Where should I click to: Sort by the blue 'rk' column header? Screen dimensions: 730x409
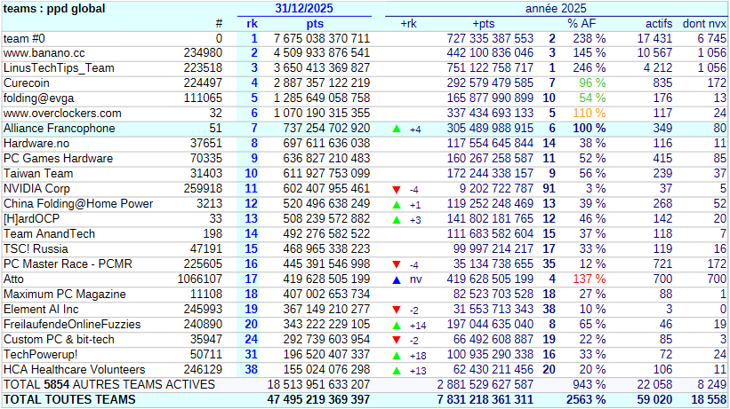click(x=252, y=24)
